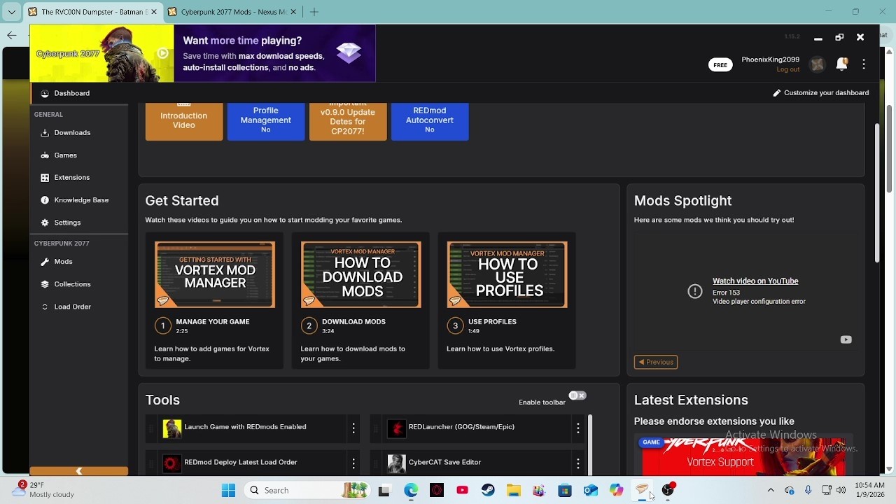Open options menu for REDLauncher tool
Viewport: 896px width, 504px height.
pyautogui.click(x=578, y=428)
